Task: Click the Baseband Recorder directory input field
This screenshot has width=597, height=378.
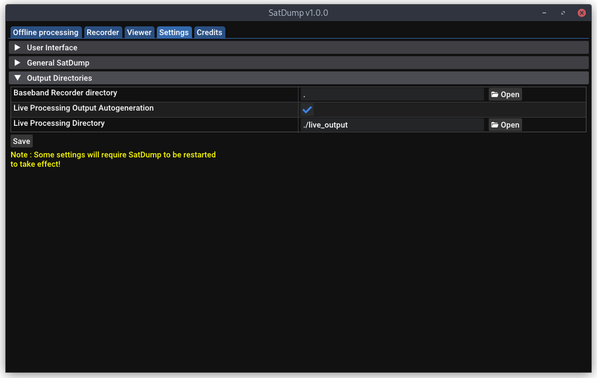Action: (392, 94)
